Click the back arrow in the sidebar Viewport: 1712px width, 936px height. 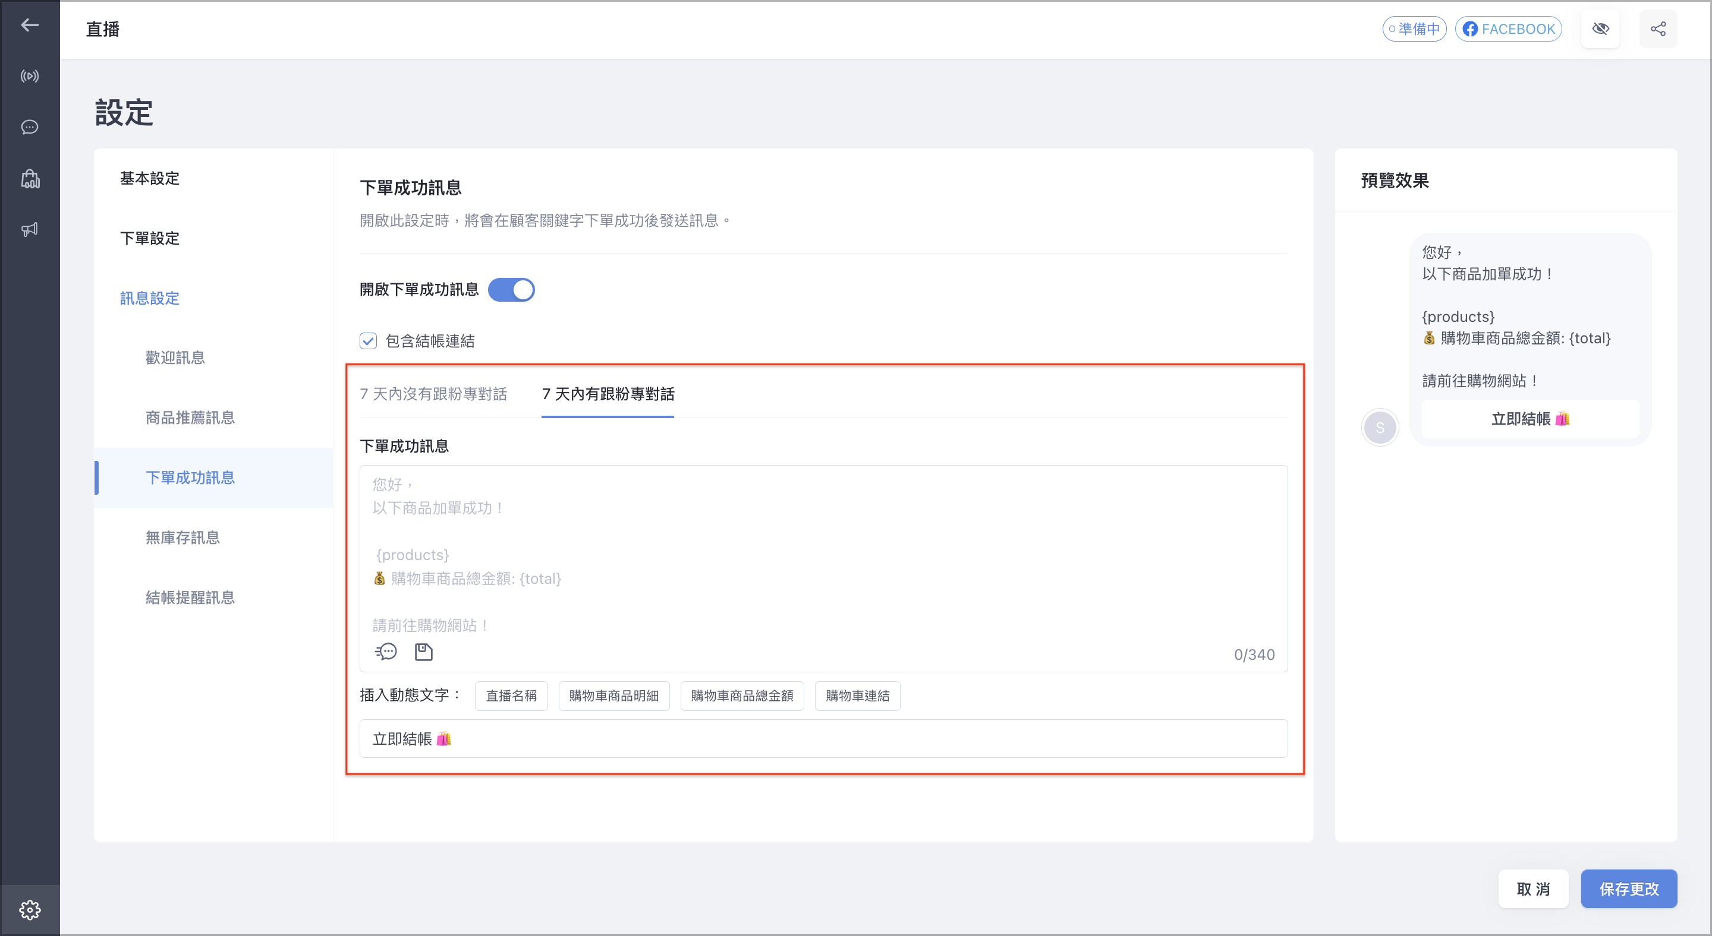pyautogui.click(x=29, y=25)
